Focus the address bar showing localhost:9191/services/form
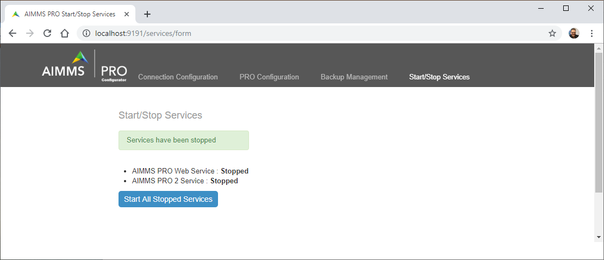Screen dimensions: 604x260 pos(320,34)
